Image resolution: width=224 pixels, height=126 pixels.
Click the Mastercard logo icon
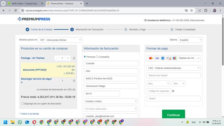click(151, 58)
